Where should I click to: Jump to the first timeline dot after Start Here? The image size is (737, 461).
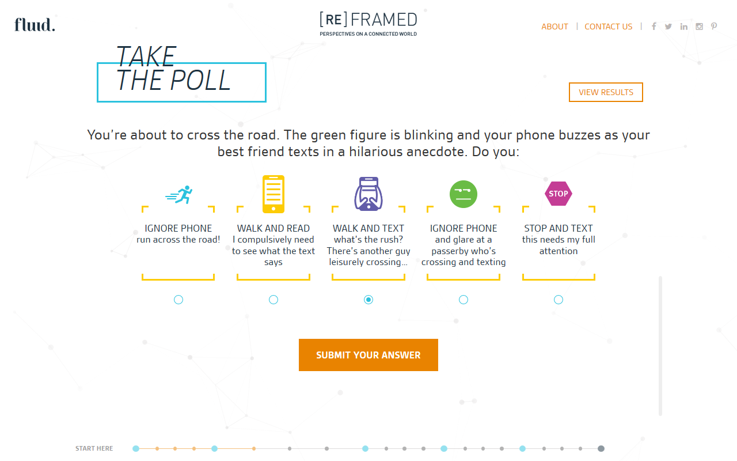(x=136, y=448)
